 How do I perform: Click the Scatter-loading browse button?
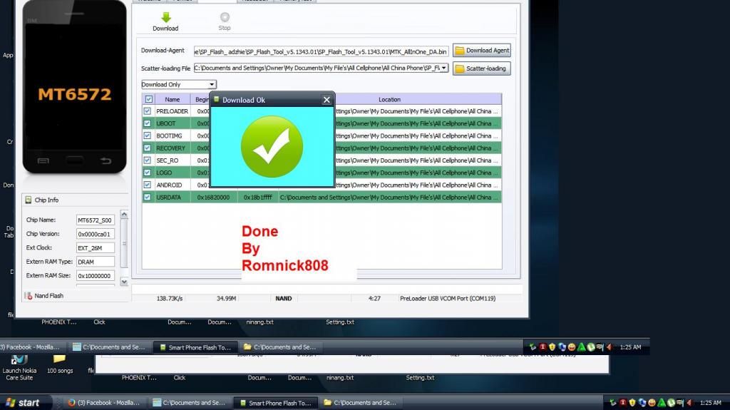coord(482,68)
